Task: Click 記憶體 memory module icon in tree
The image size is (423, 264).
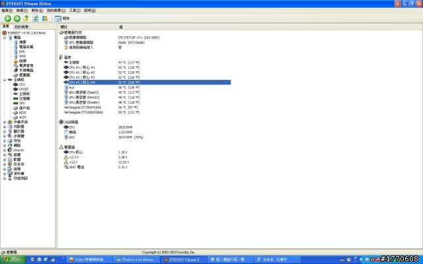Action: tap(15, 98)
